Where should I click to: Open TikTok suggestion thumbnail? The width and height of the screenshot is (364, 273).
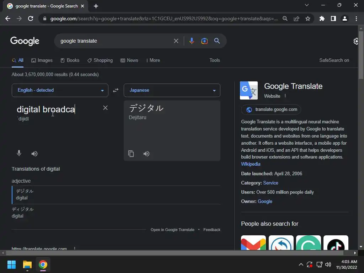click(x=336, y=242)
